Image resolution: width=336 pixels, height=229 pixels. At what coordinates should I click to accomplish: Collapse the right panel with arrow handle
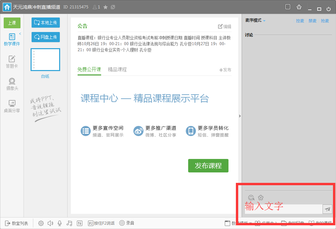pos(240,116)
